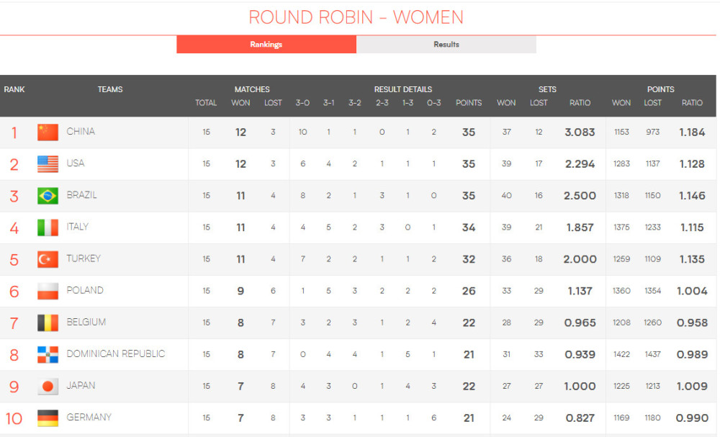Click the RANK column header
The width and height of the screenshot is (720, 437).
point(14,89)
